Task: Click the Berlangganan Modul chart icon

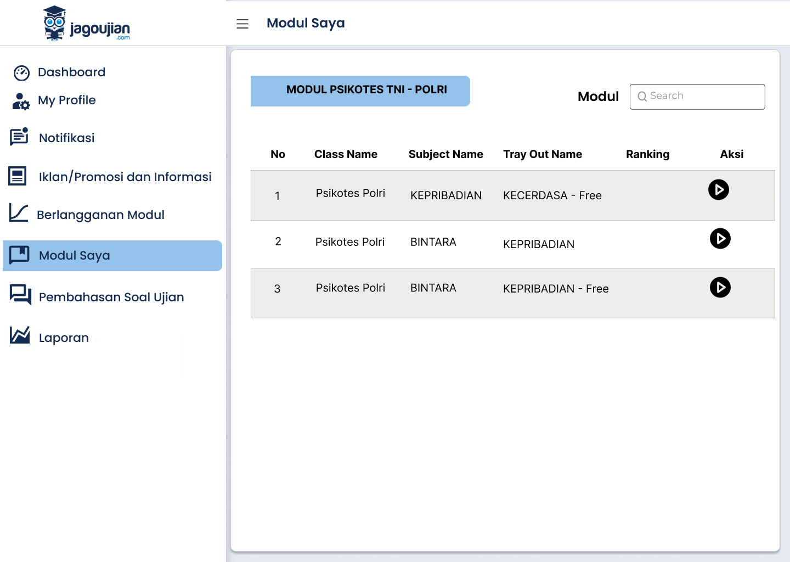Action: point(19,213)
